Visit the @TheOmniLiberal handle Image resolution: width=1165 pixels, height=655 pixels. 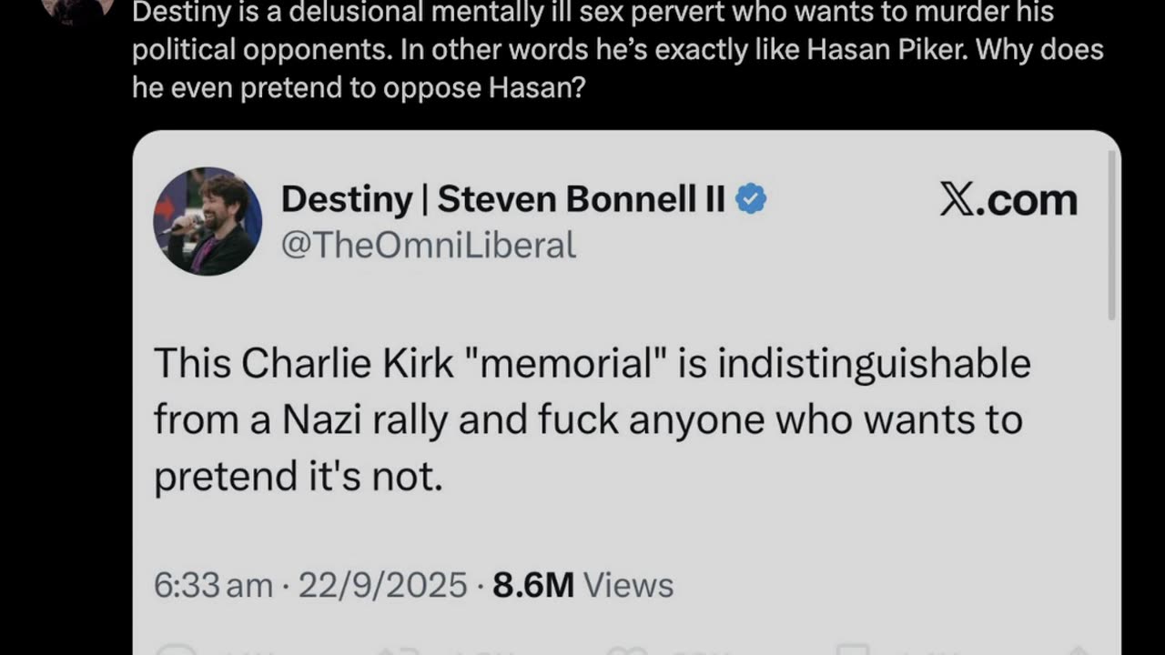[429, 246]
